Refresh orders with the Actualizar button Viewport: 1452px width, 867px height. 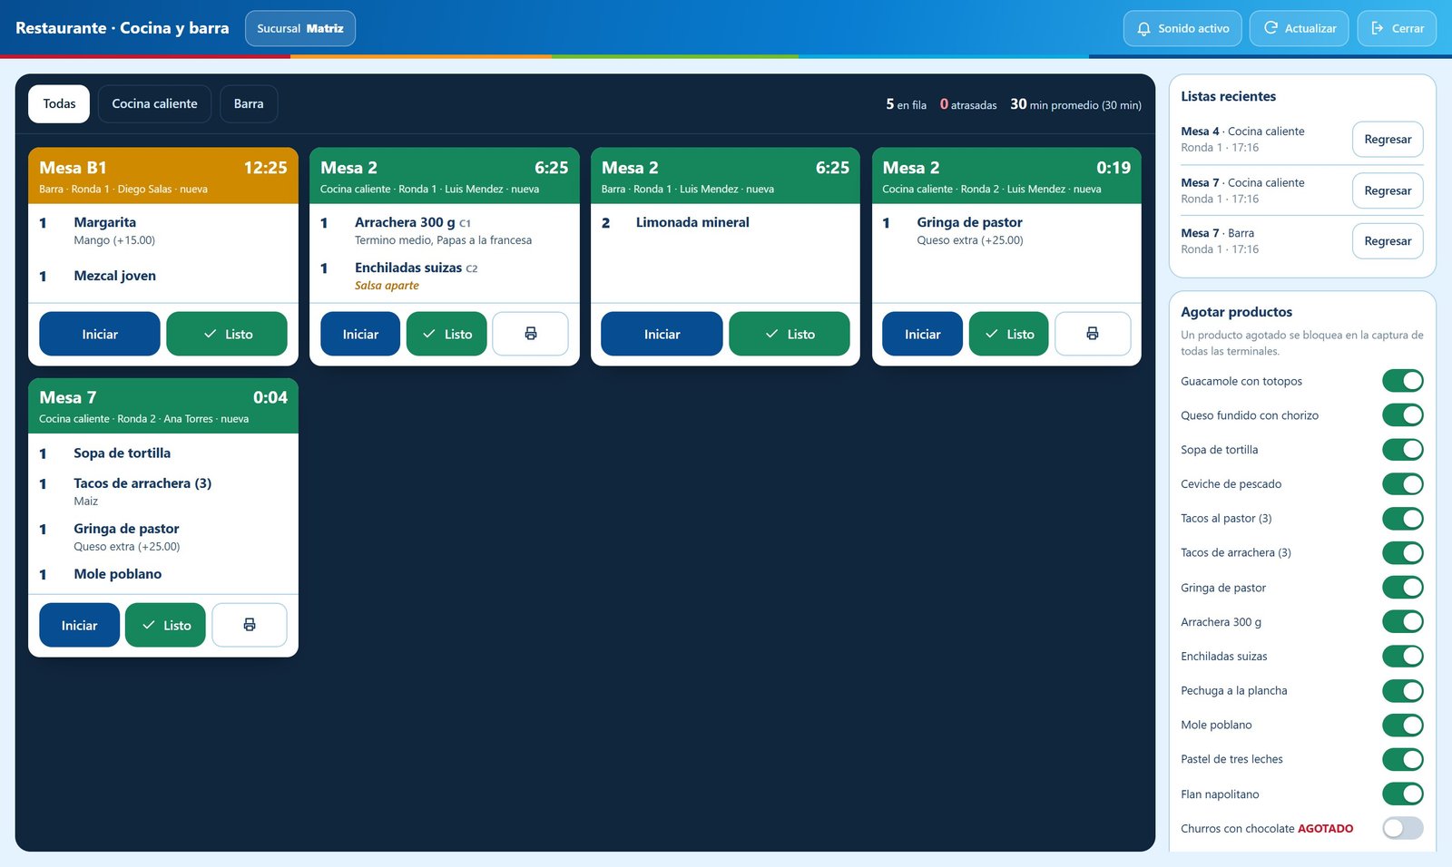[1300, 28]
